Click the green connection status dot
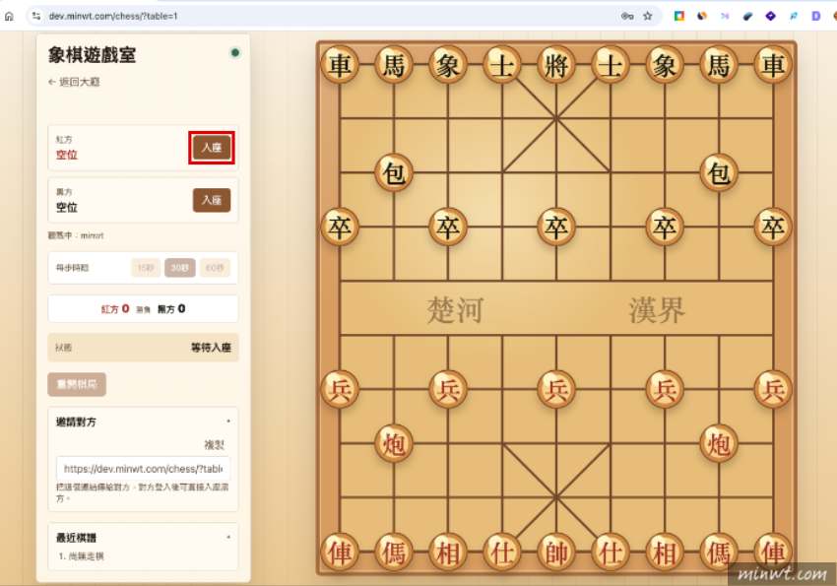The width and height of the screenshot is (837, 586). 235,52
